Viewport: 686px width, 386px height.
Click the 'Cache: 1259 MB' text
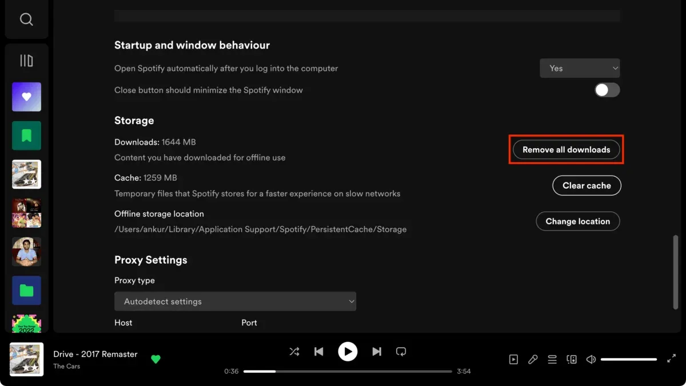click(x=146, y=178)
